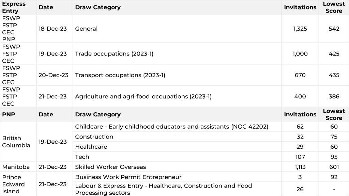Click the Skilled Worker Overseas cell
The height and width of the screenshot is (196, 349).
click(110, 167)
